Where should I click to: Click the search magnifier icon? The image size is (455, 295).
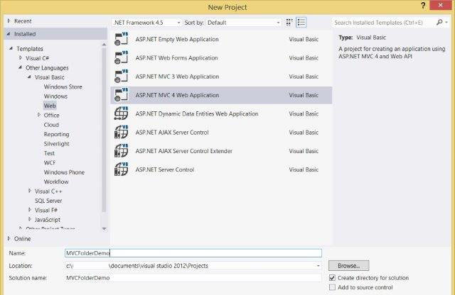(439, 22)
